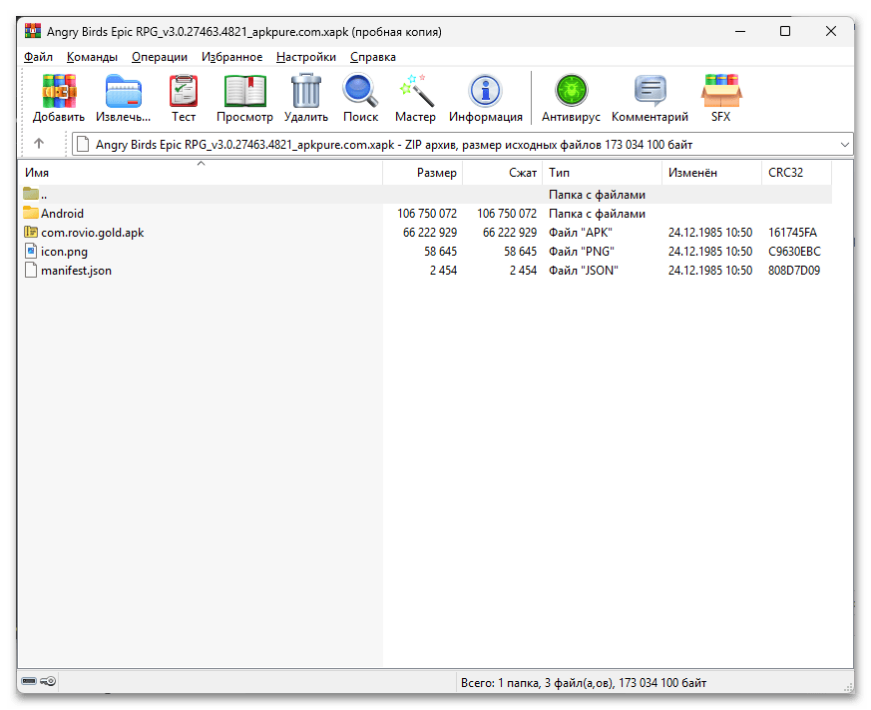Viewport: 871px width, 710px height.
Task: Sort files by the CRC32 column header
Action: tap(796, 173)
